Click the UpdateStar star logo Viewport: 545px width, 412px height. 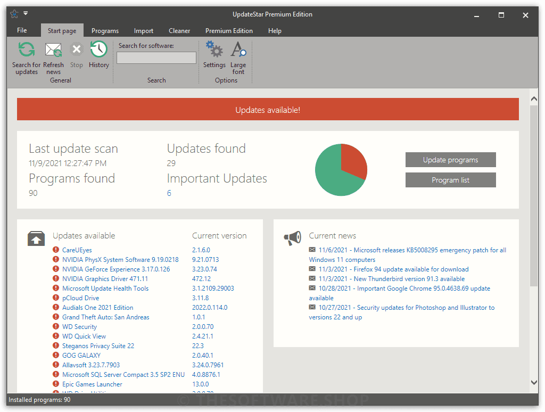(x=14, y=14)
